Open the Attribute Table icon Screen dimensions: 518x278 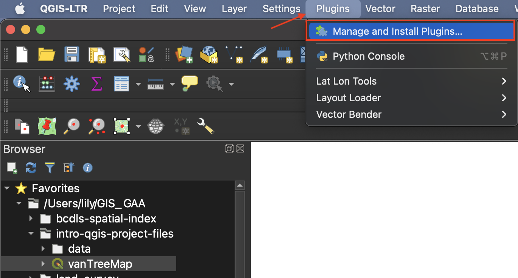[x=122, y=84]
